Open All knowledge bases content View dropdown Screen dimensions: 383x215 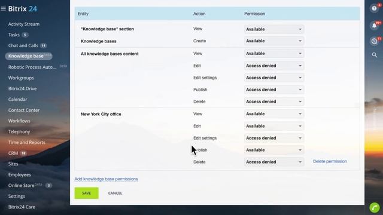tap(274, 53)
